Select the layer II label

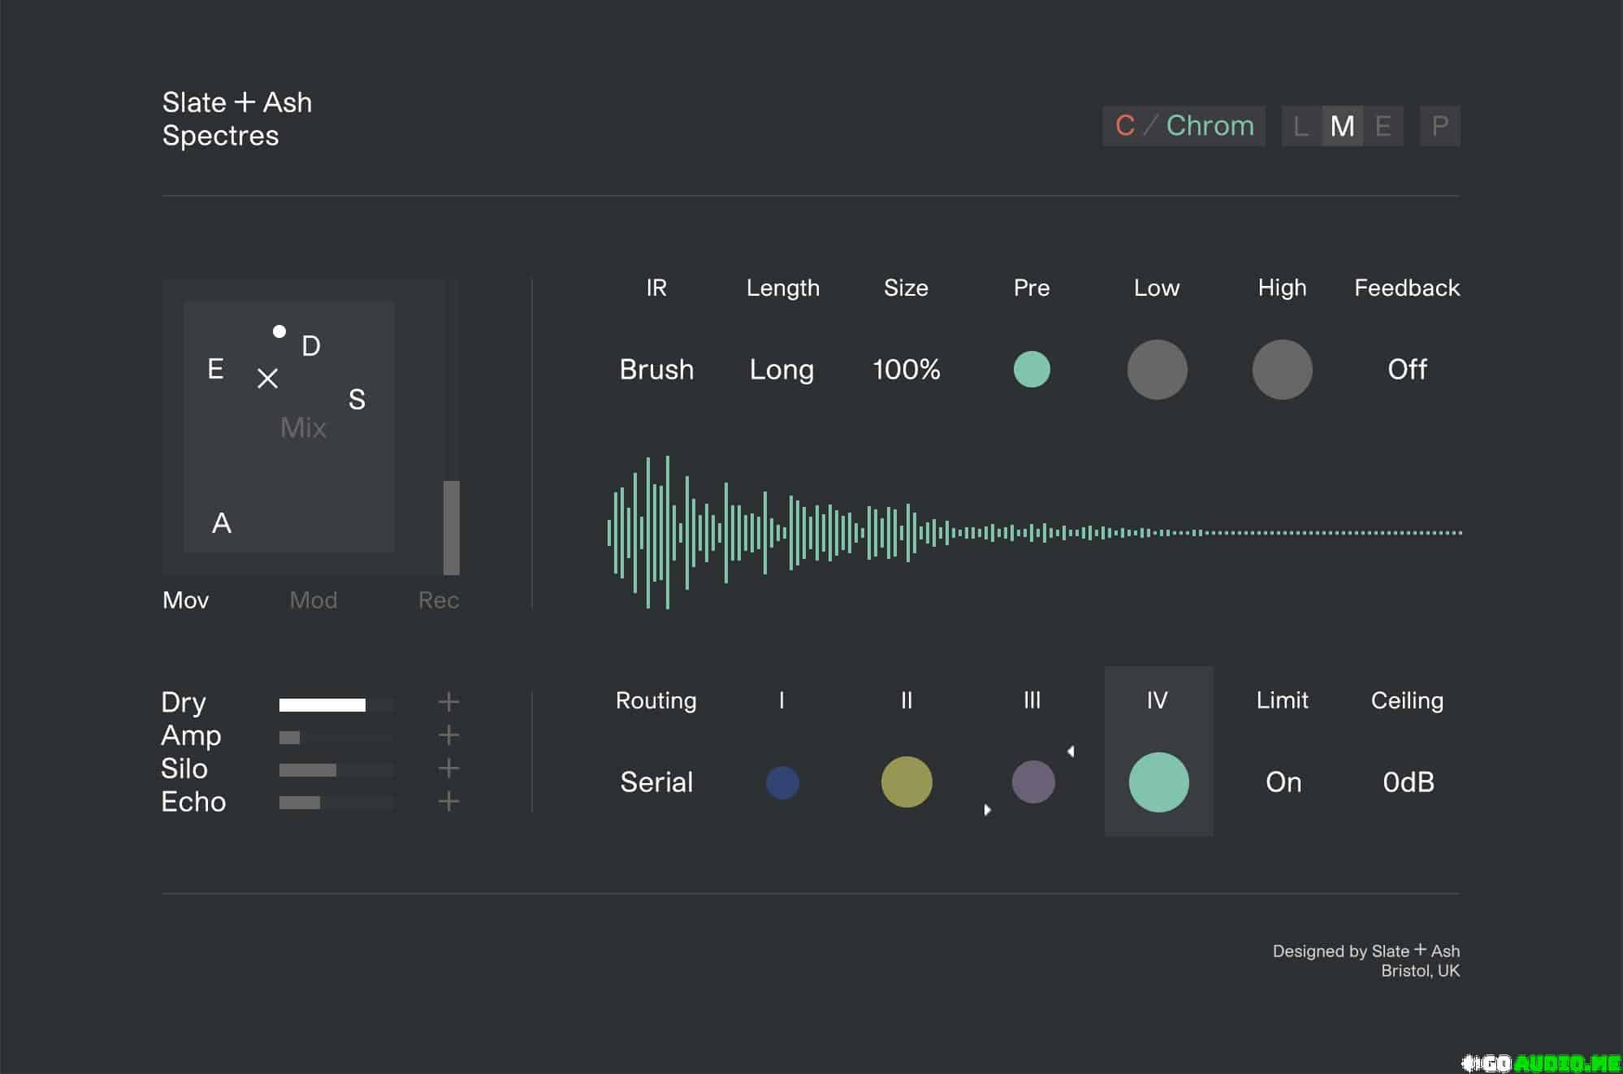click(x=907, y=700)
